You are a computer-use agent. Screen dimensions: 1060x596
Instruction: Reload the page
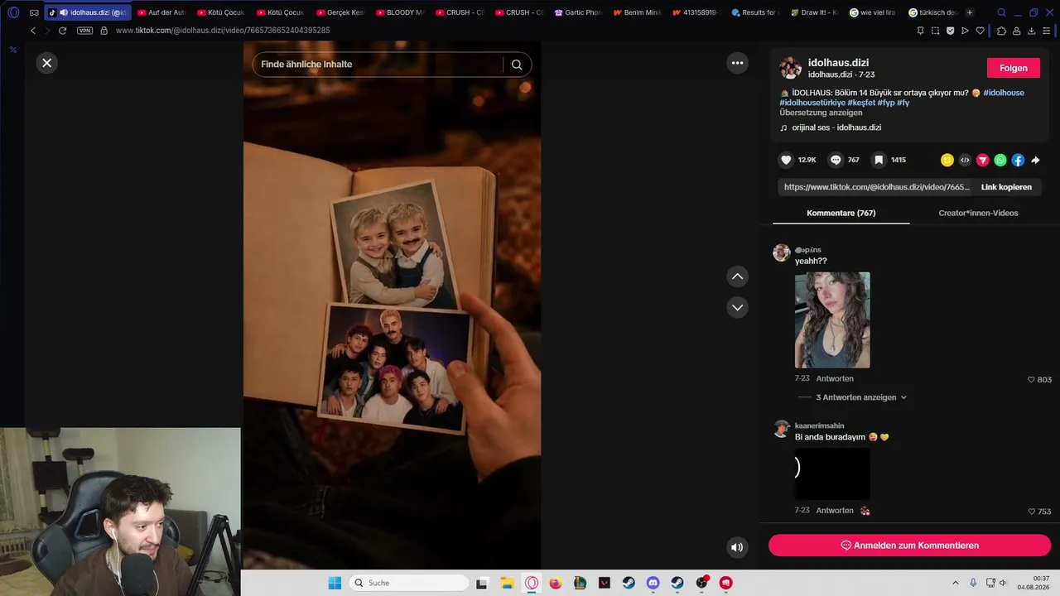[x=62, y=31]
